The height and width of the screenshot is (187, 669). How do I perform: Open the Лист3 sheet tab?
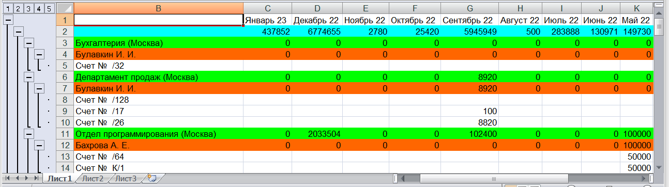click(x=126, y=179)
